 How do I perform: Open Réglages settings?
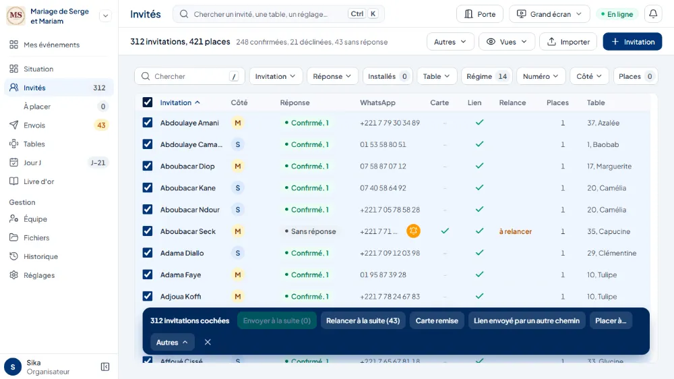tap(59, 275)
